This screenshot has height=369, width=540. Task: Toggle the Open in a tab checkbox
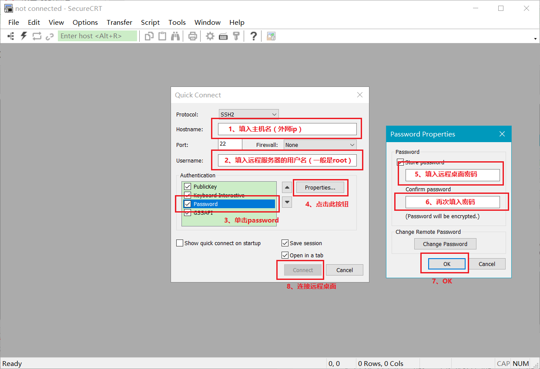(x=285, y=255)
